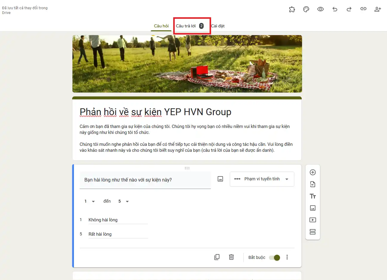Add title and description block
The width and height of the screenshot is (387, 280).
(313, 196)
